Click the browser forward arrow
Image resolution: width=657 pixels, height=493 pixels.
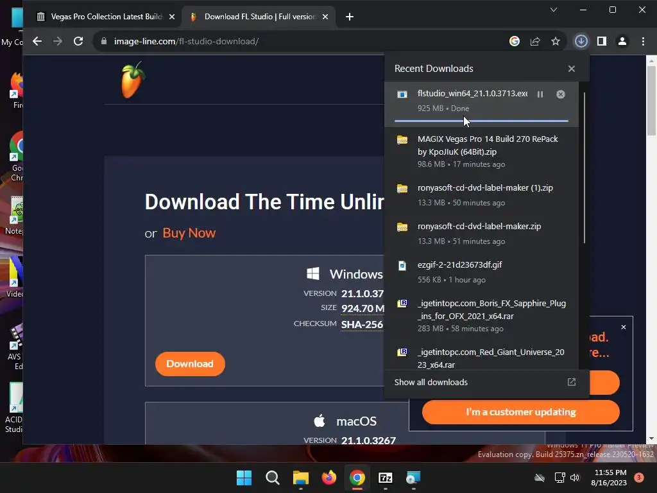tap(58, 41)
